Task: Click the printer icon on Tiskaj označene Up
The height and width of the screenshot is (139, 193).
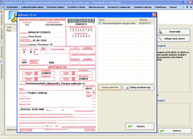Action: (x=127, y=87)
